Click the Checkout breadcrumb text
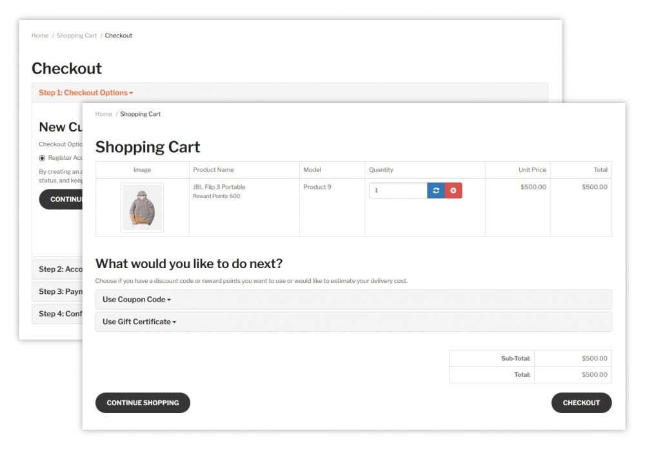The height and width of the screenshot is (453, 645). (119, 35)
